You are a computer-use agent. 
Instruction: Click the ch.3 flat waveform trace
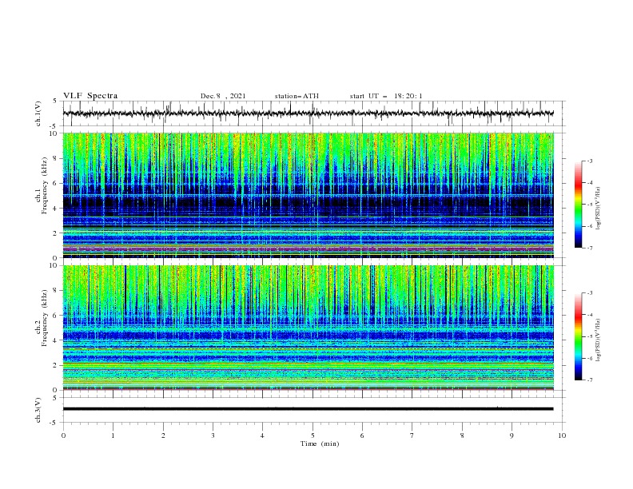[x=308, y=409]
